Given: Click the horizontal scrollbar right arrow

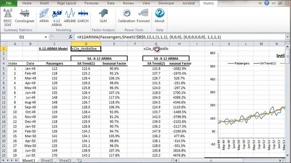Looking at the screenshot, I should tap(280, 160).
